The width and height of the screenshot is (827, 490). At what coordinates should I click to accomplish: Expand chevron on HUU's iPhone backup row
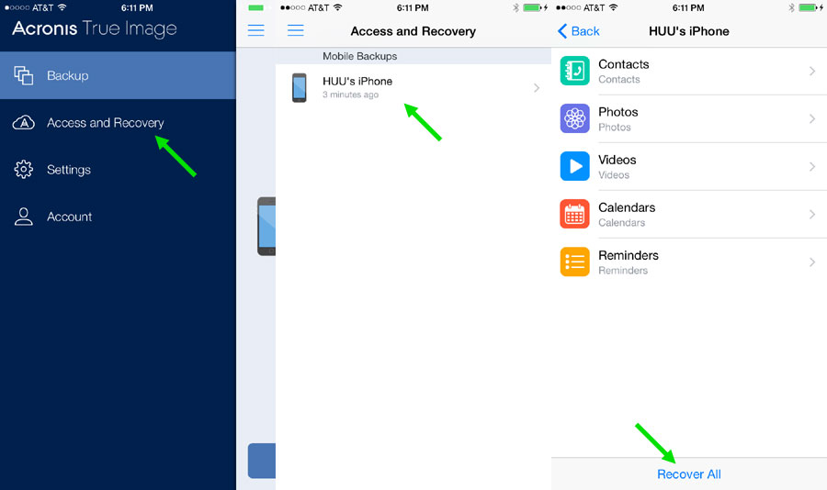(537, 88)
